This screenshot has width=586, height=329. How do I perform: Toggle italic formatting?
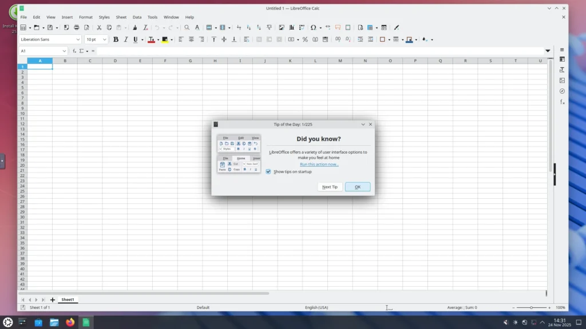(126, 39)
